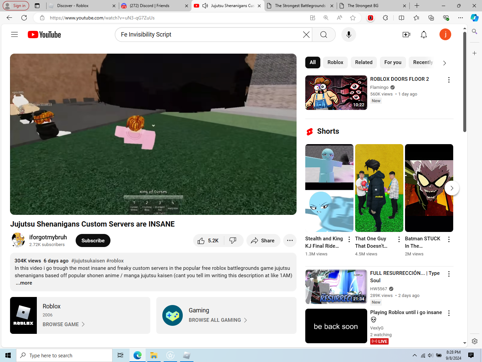The image size is (482, 362).
Task: Open iforgotmybruh channel avatar
Action: pyautogui.click(x=18, y=240)
